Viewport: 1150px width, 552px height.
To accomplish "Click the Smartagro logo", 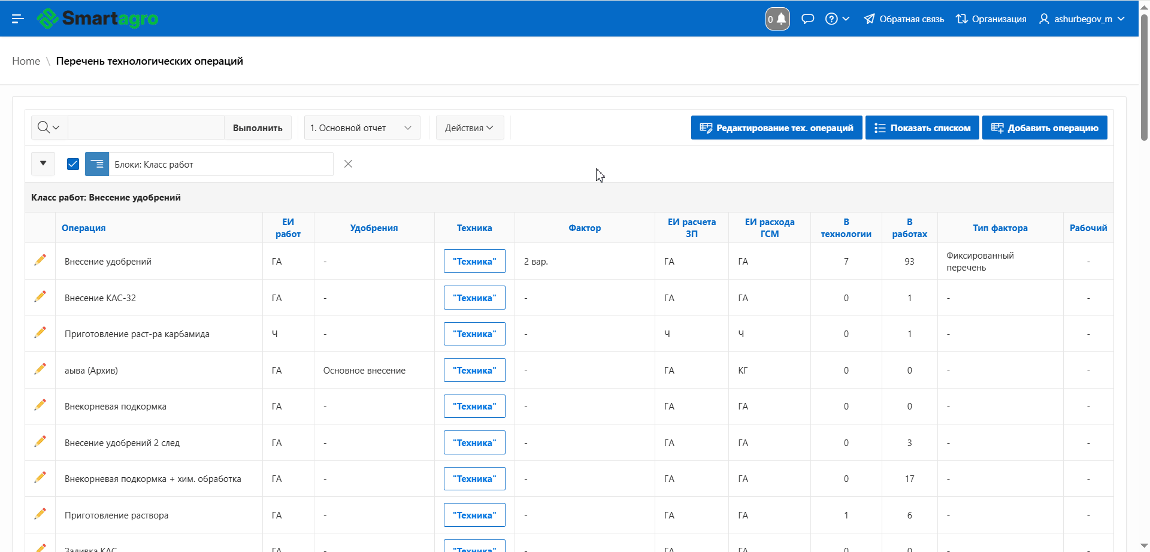I will coord(98,19).
